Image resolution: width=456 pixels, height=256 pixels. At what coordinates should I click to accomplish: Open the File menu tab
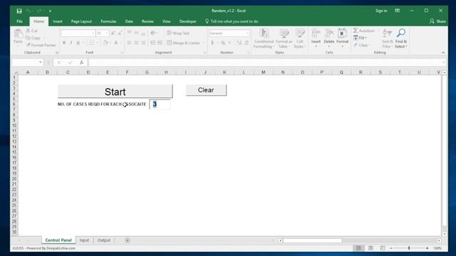coord(19,21)
